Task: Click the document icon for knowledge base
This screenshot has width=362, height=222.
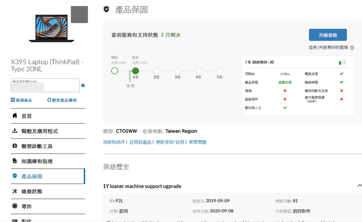Action: (15, 161)
